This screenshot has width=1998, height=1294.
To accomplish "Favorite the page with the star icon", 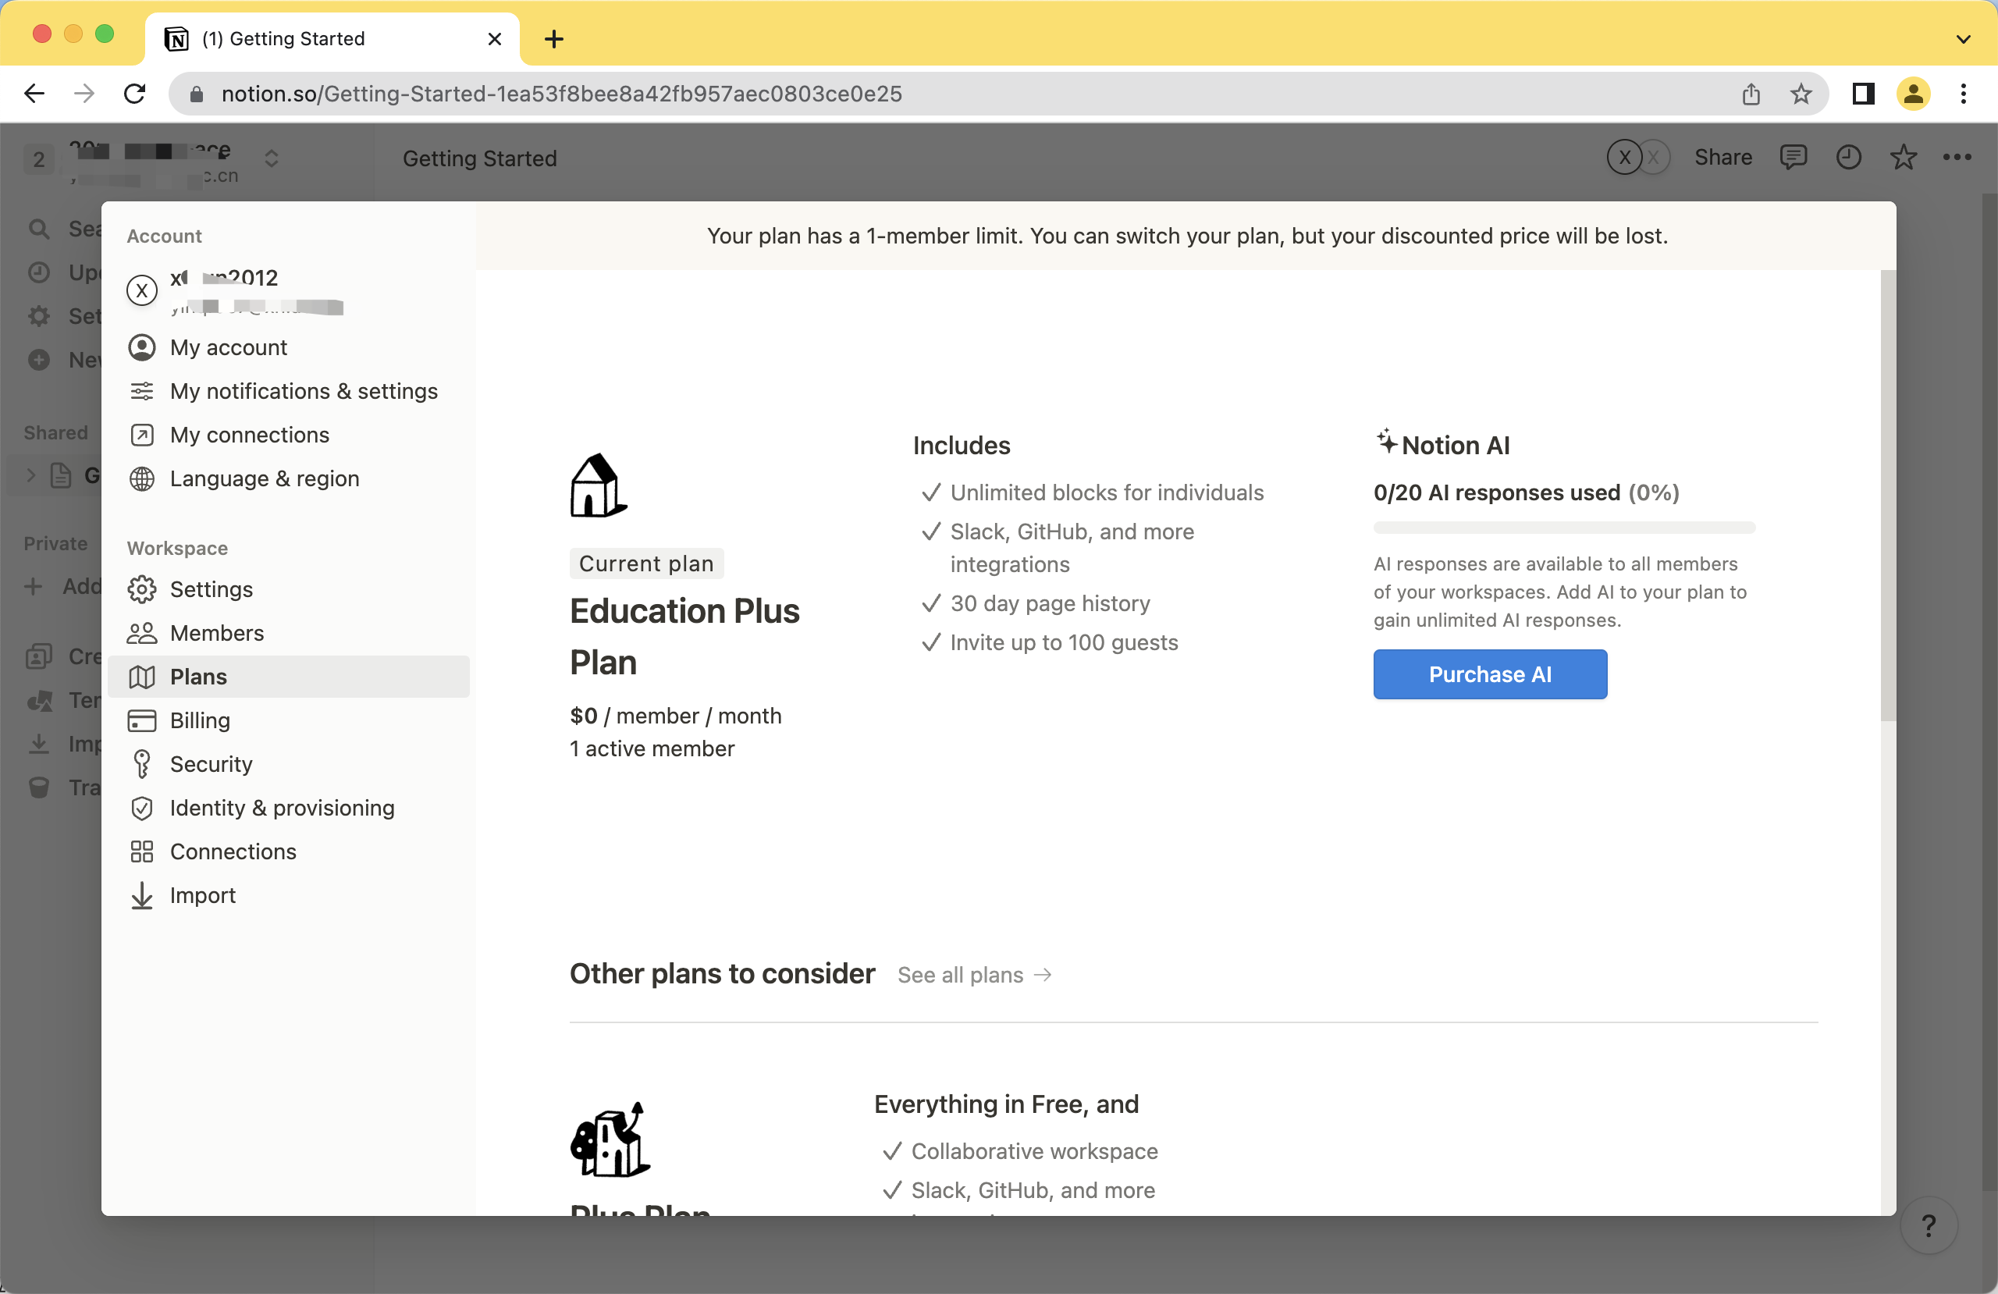I will tap(1902, 157).
